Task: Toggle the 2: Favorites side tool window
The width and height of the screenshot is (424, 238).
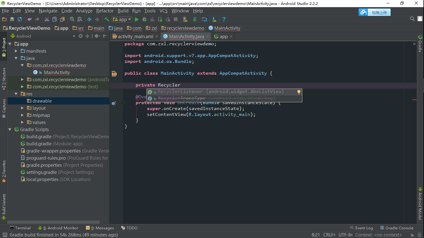Action: coord(4,171)
